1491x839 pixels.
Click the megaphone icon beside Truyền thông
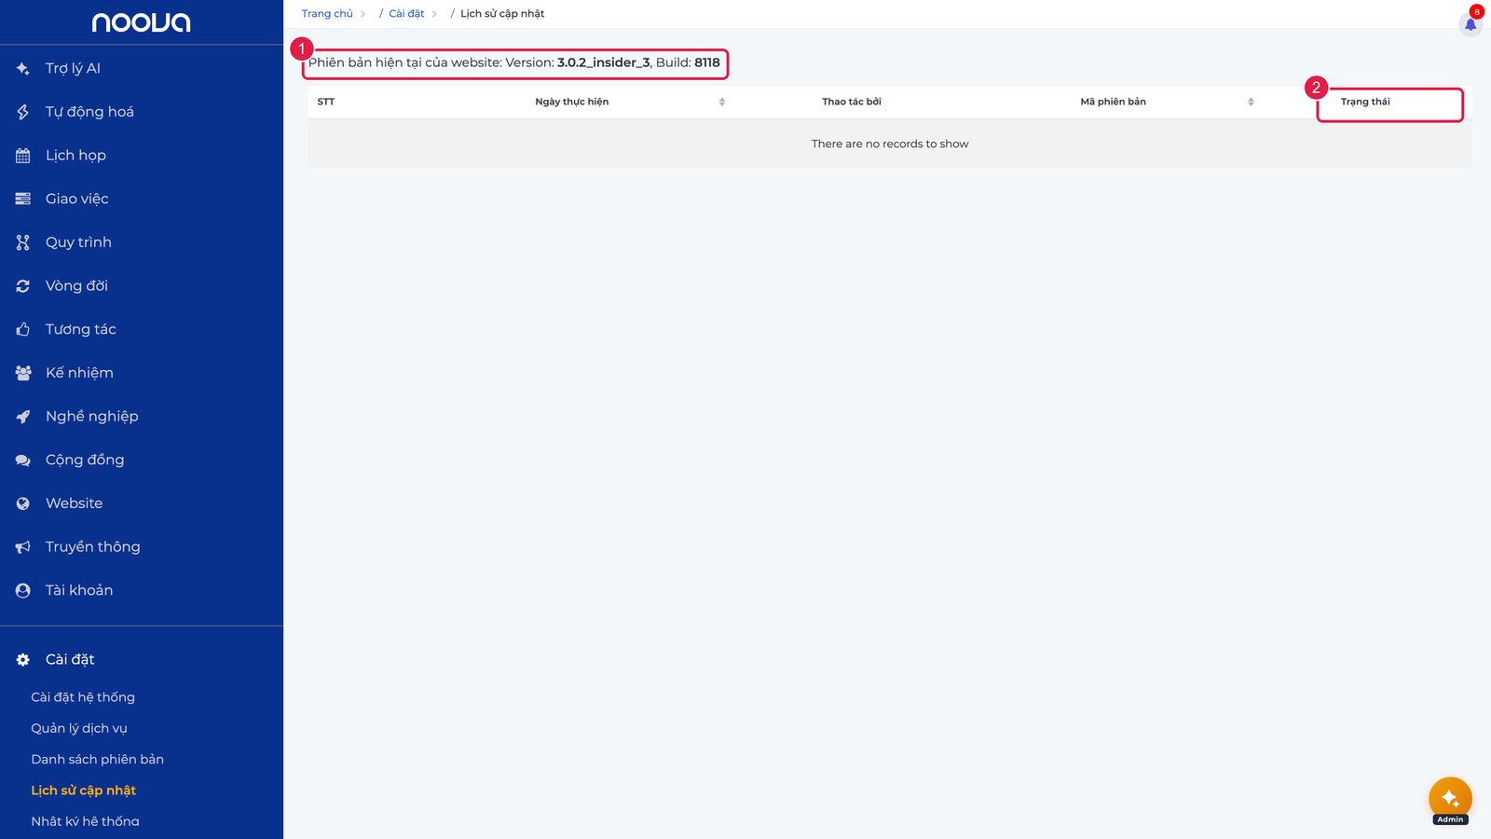[x=23, y=547]
